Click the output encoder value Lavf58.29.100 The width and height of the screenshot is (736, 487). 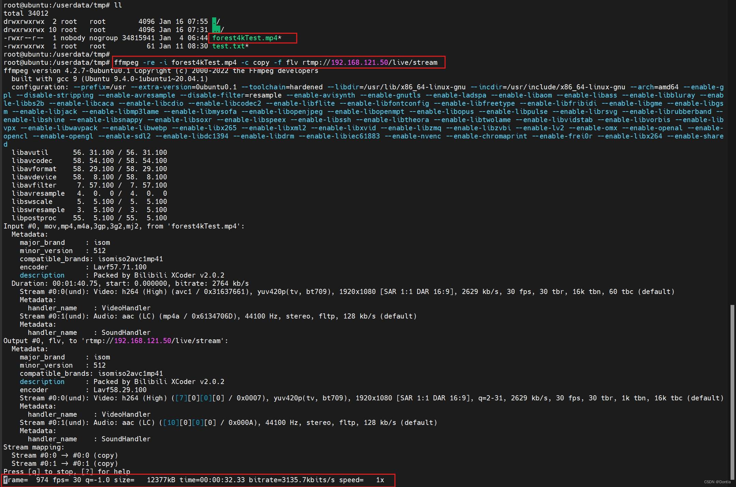[120, 390]
